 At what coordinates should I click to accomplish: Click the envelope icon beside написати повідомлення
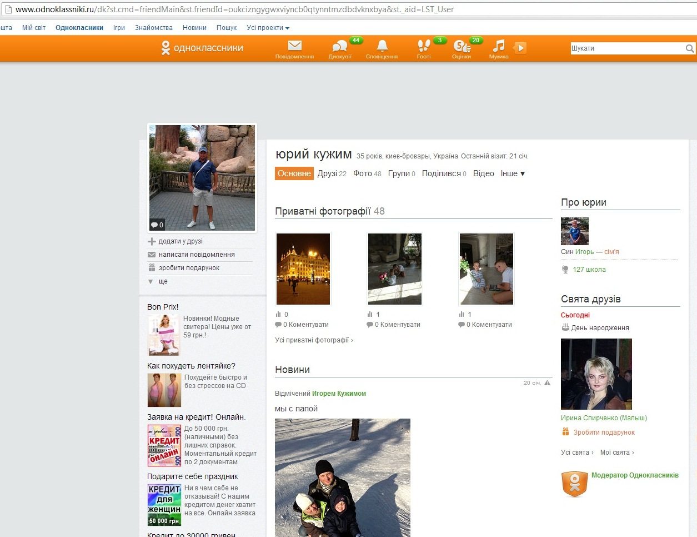coord(152,255)
